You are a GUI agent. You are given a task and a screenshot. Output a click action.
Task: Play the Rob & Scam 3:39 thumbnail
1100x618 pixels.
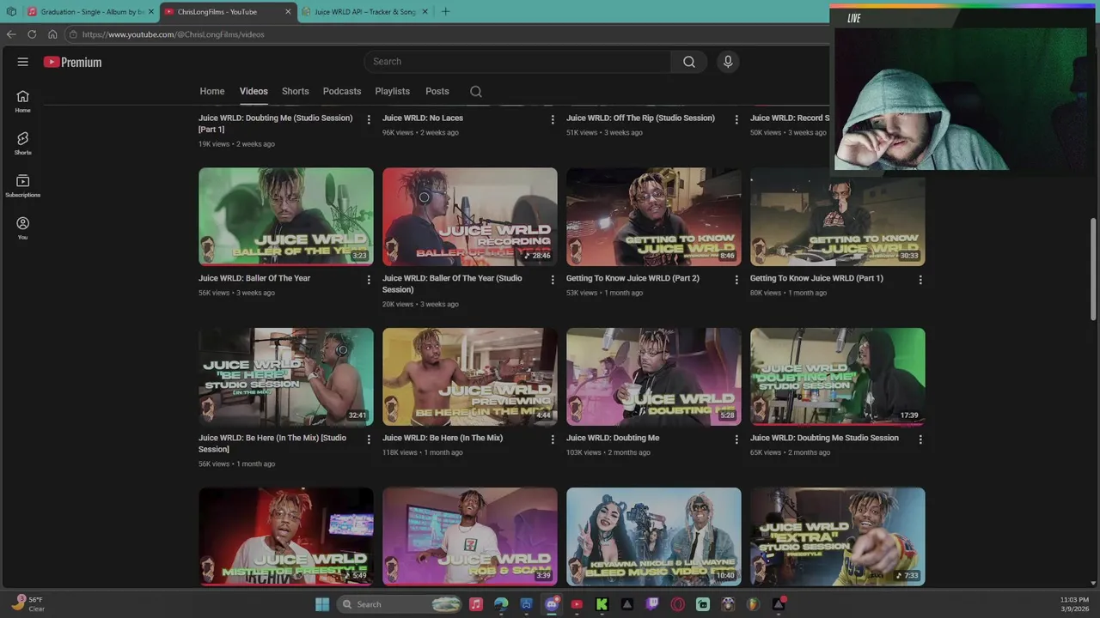pyautogui.click(x=470, y=536)
